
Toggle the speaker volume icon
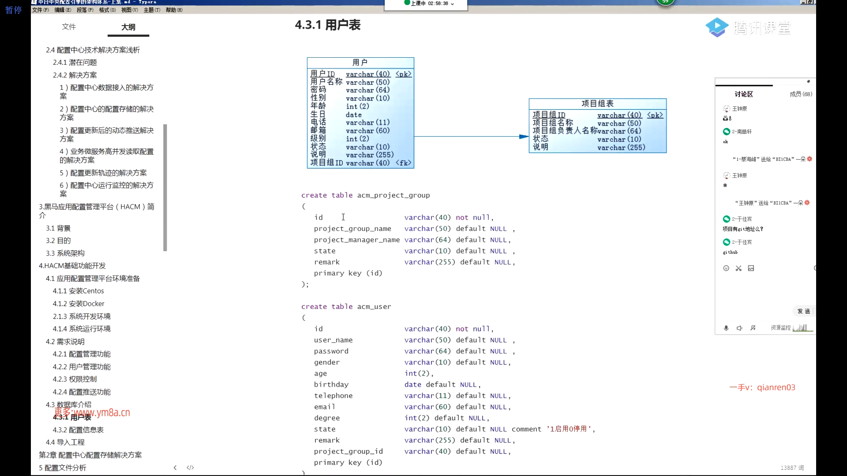(x=739, y=328)
